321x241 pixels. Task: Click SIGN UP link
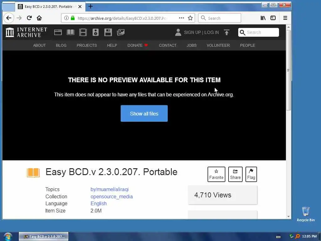click(x=192, y=32)
